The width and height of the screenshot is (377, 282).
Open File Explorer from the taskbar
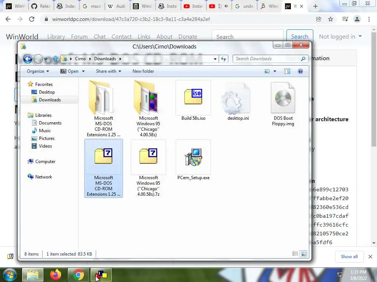point(33,275)
